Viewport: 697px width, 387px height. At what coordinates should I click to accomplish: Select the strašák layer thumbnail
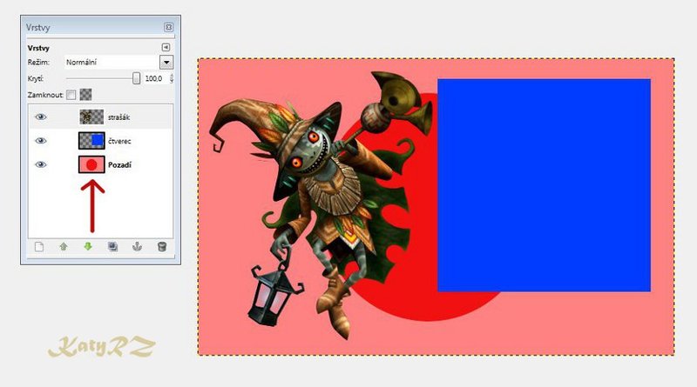point(91,117)
